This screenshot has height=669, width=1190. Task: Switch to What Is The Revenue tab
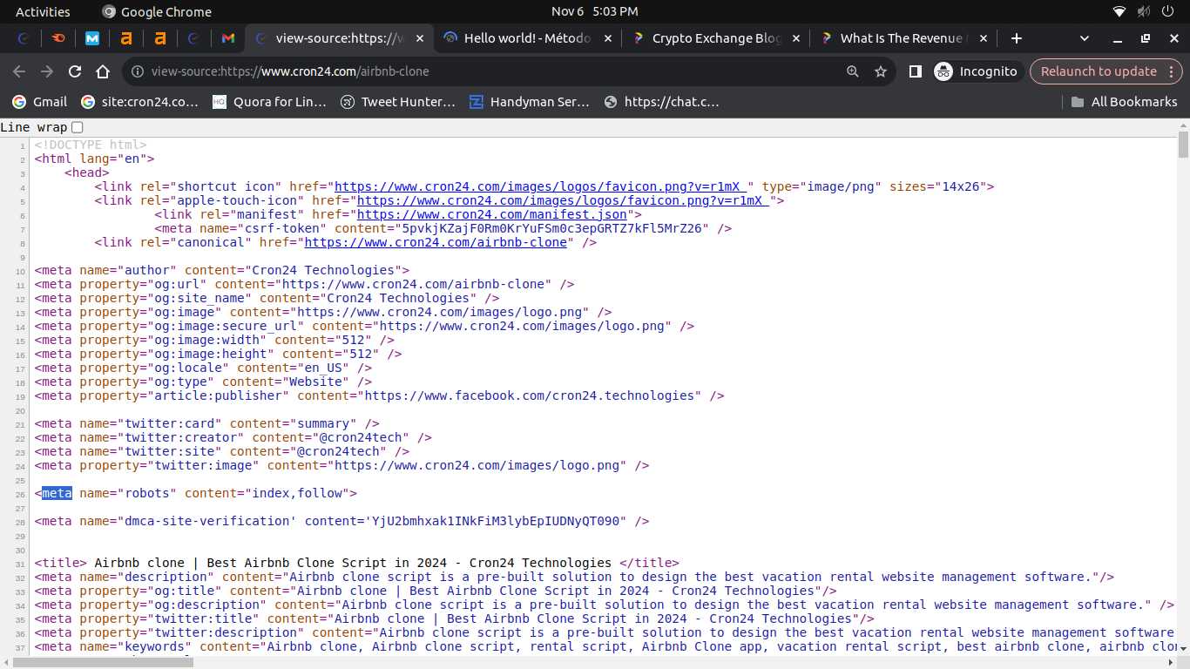903,38
